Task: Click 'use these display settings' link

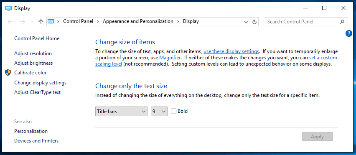Action: tap(231, 51)
